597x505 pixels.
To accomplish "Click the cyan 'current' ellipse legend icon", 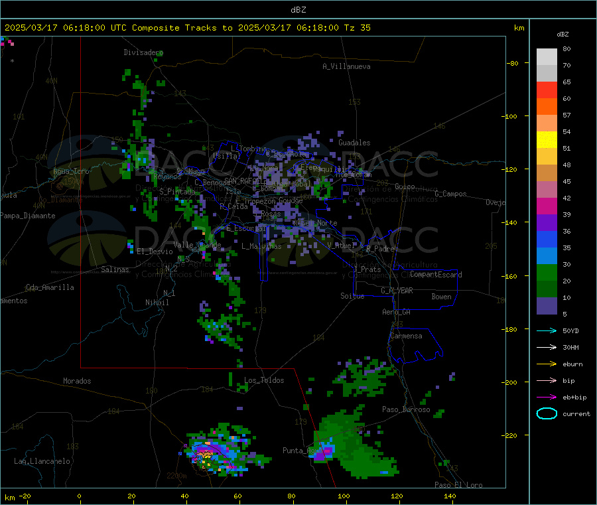I will coord(547,413).
